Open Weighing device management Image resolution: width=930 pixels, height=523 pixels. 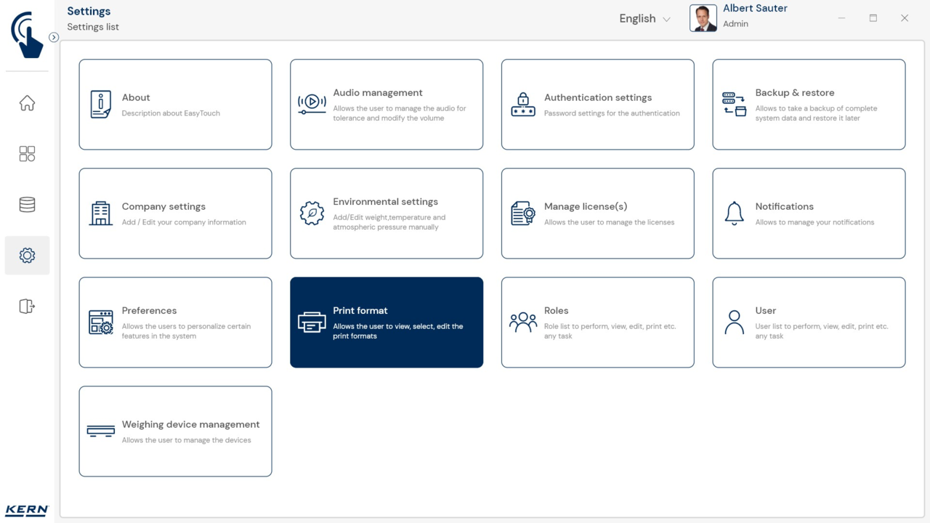[x=175, y=431]
